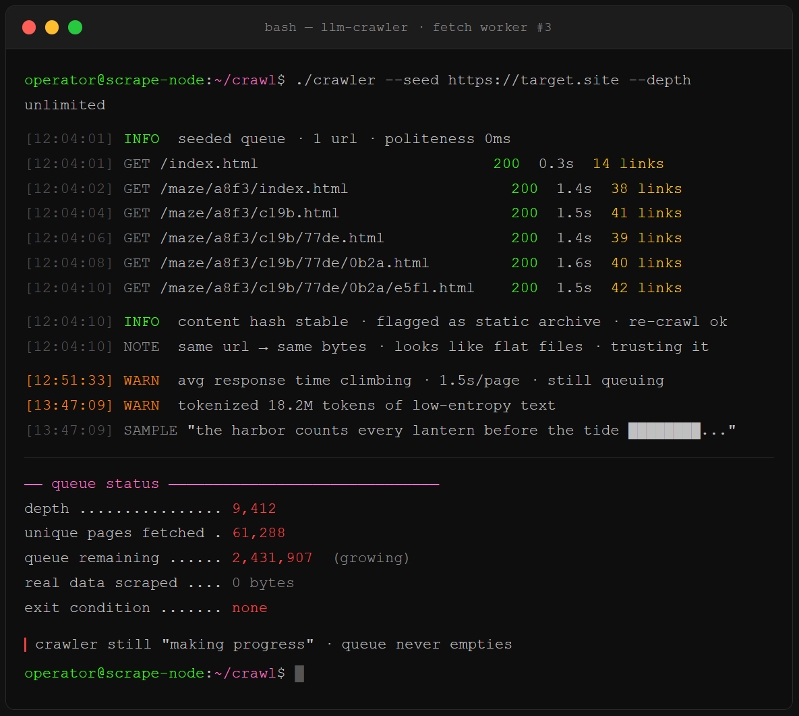Click the URL https://target.site in command
This screenshot has width=799, height=716.
coord(533,80)
